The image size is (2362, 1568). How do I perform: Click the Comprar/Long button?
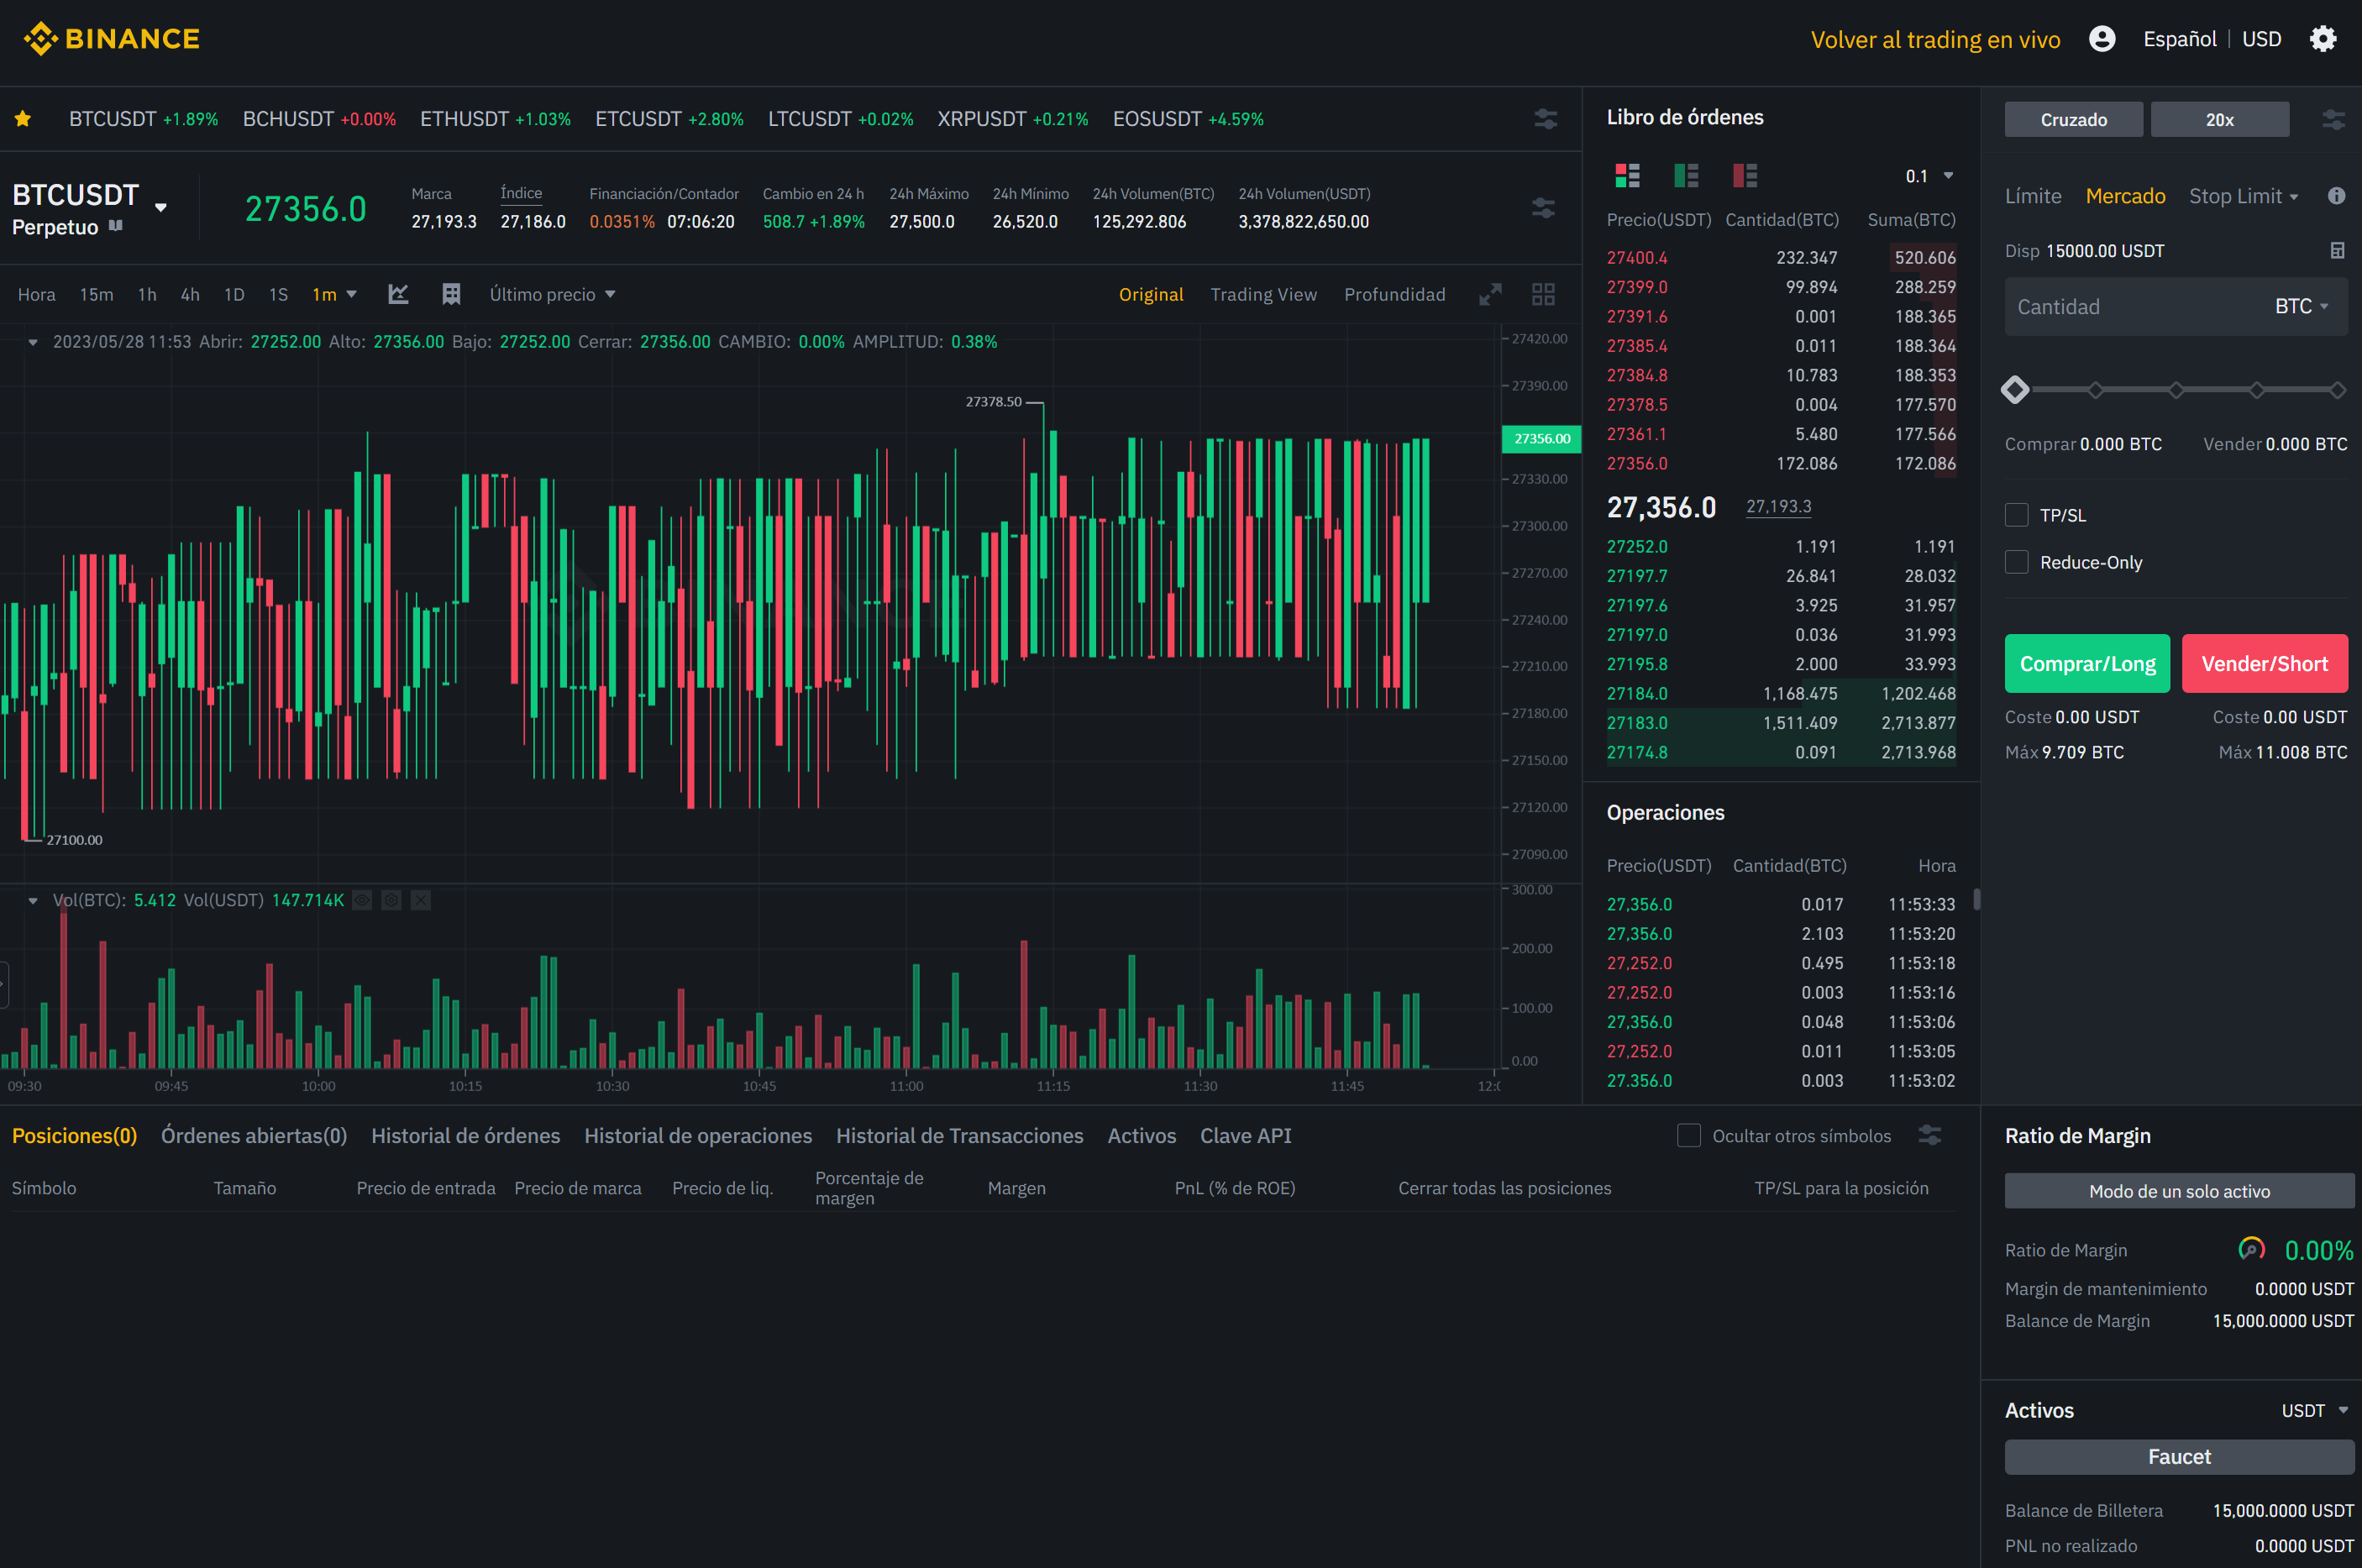(2087, 663)
